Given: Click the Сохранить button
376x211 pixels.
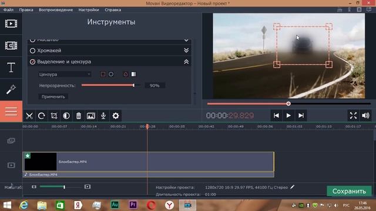Looking at the screenshot, I should [x=349, y=191].
